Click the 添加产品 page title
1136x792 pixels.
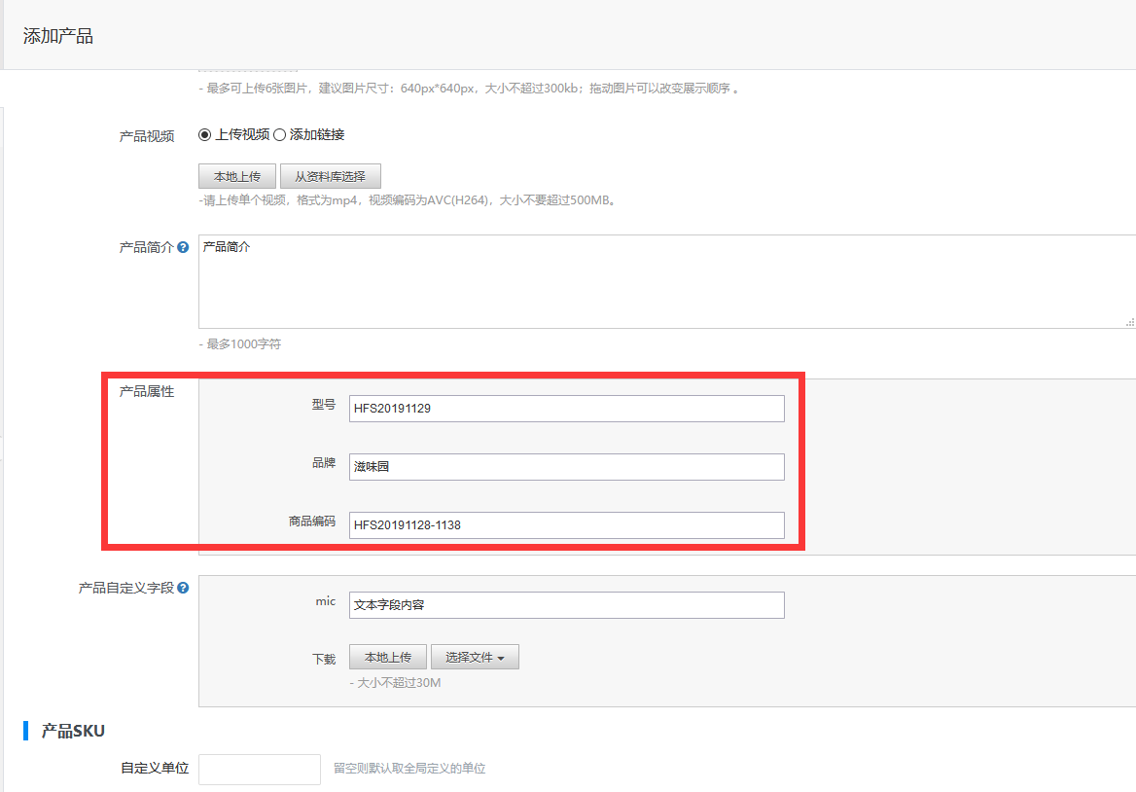58,37
